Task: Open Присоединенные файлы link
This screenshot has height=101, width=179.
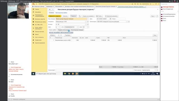Action: (61, 13)
